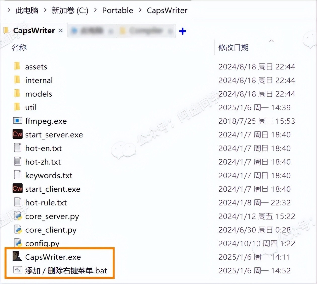Select the file name start_client.exe
Screen dimensions: 317x284
[x=53, y=189]
